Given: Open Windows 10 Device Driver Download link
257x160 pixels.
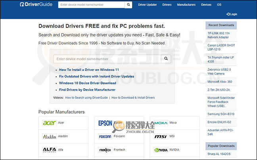Looking at the screenshot, I should pos(88,83).
